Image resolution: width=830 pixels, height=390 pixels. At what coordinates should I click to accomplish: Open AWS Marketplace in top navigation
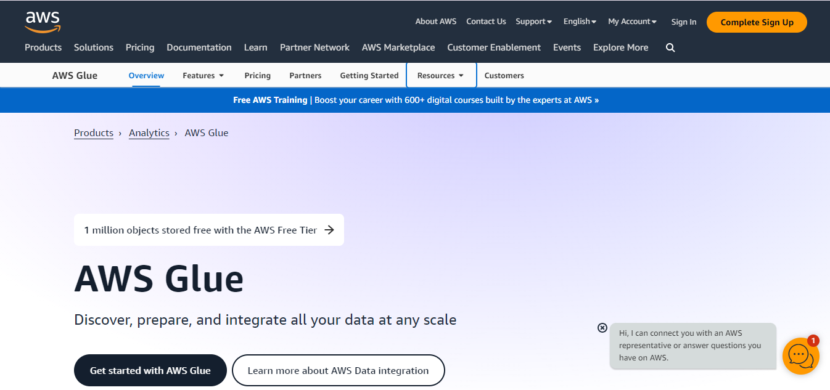click(x=398, y=47)
